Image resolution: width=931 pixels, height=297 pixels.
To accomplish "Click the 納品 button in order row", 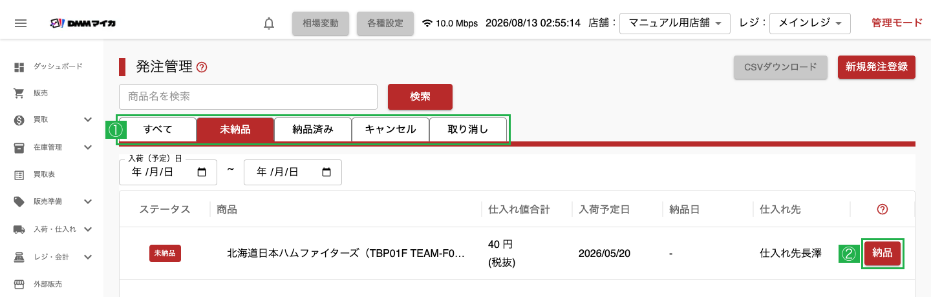I will click(x=883, y=253).
